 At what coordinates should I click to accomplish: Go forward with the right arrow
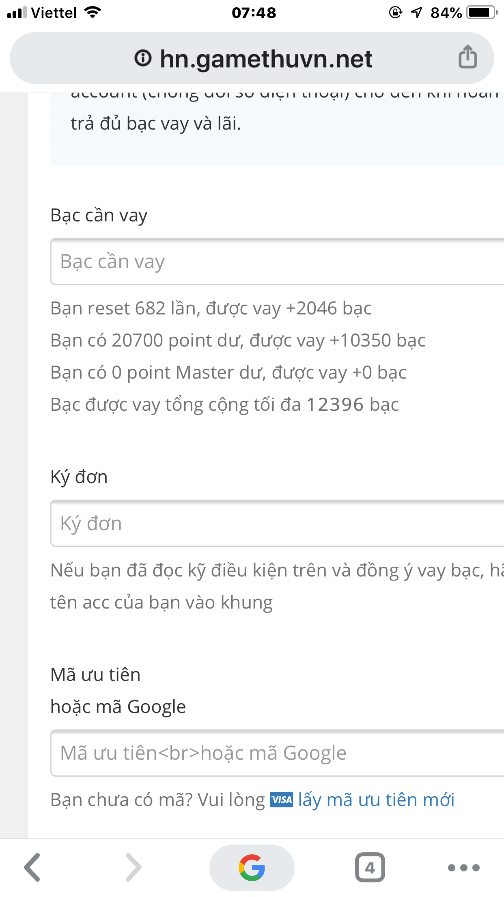click(x=134, y=867)
